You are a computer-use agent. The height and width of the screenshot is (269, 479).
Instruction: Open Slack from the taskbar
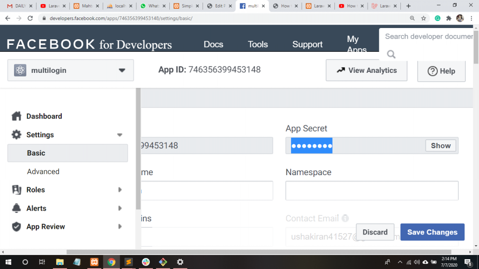[146, 262]
